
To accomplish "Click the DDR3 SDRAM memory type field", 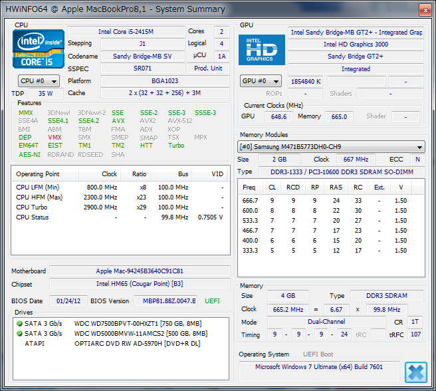I will tap(387, 296).
